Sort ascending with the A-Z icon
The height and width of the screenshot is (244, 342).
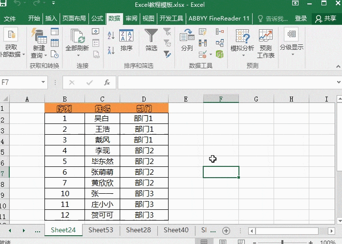[111, 35]
